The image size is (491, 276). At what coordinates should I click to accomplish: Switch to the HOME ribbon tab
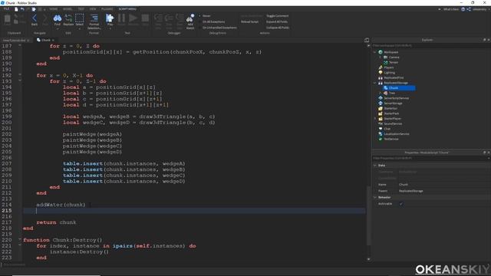54,9
